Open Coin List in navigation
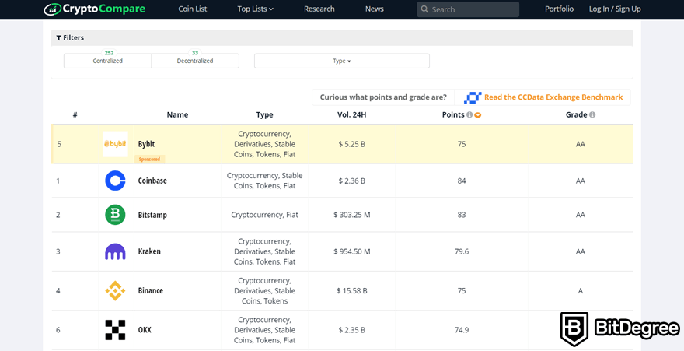This screenshot has height=351, width=684. click(193, 9)
